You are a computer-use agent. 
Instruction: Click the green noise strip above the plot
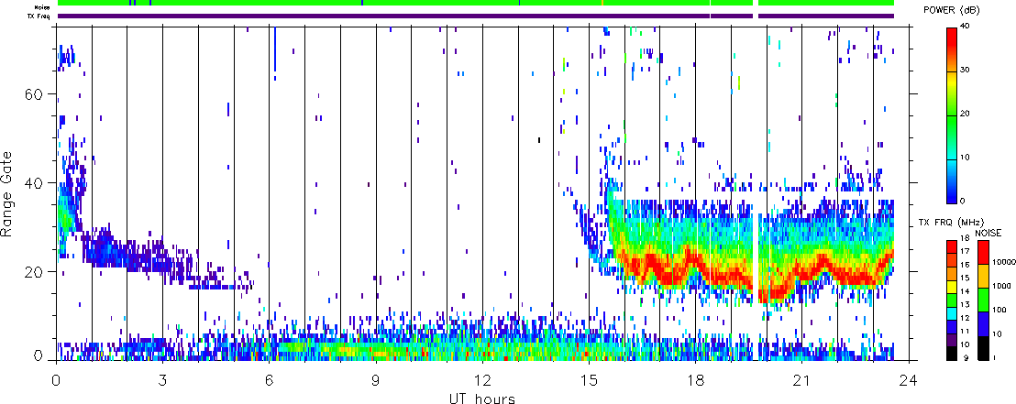pos(476,4)
